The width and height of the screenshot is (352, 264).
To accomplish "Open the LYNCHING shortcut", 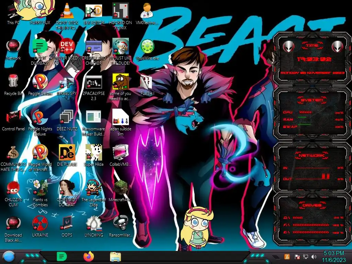I will [x=93, y=227].
